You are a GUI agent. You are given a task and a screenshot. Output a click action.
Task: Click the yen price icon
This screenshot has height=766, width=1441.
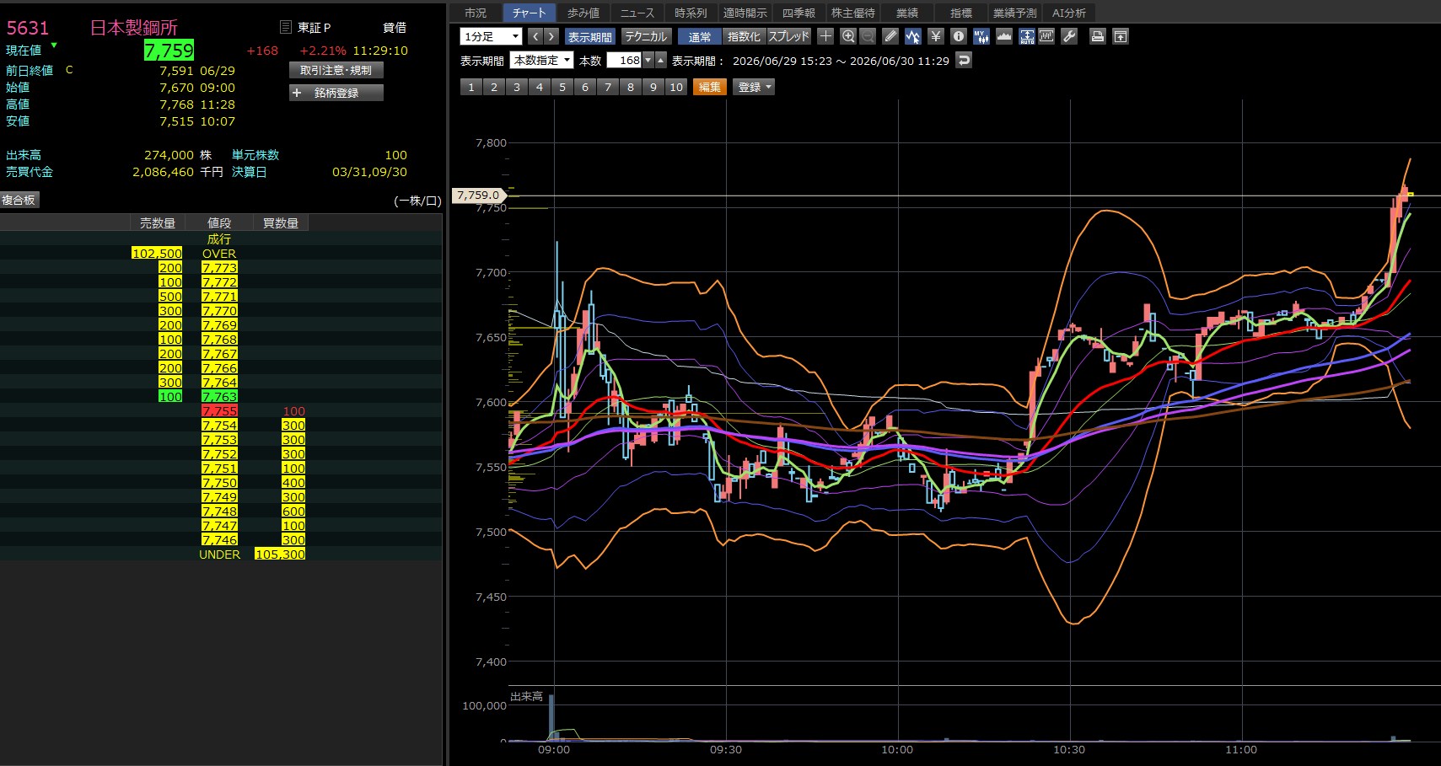[x=935, y=36]
